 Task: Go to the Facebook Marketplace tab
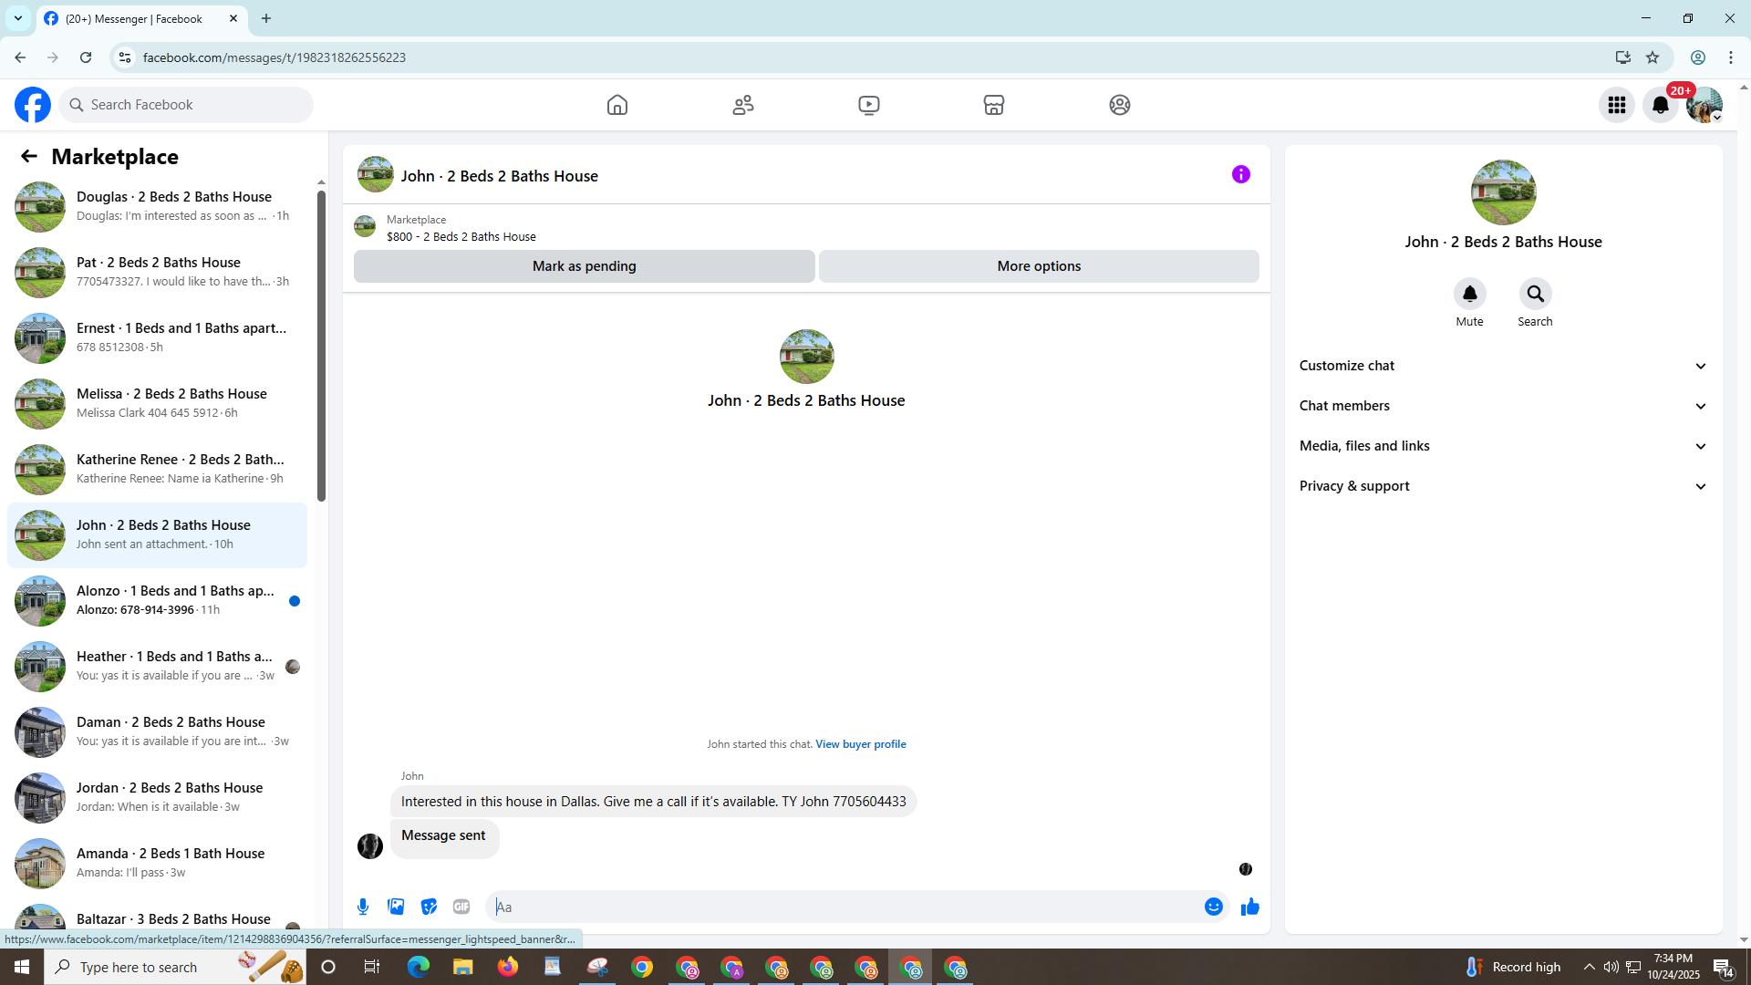coord(993,105)
